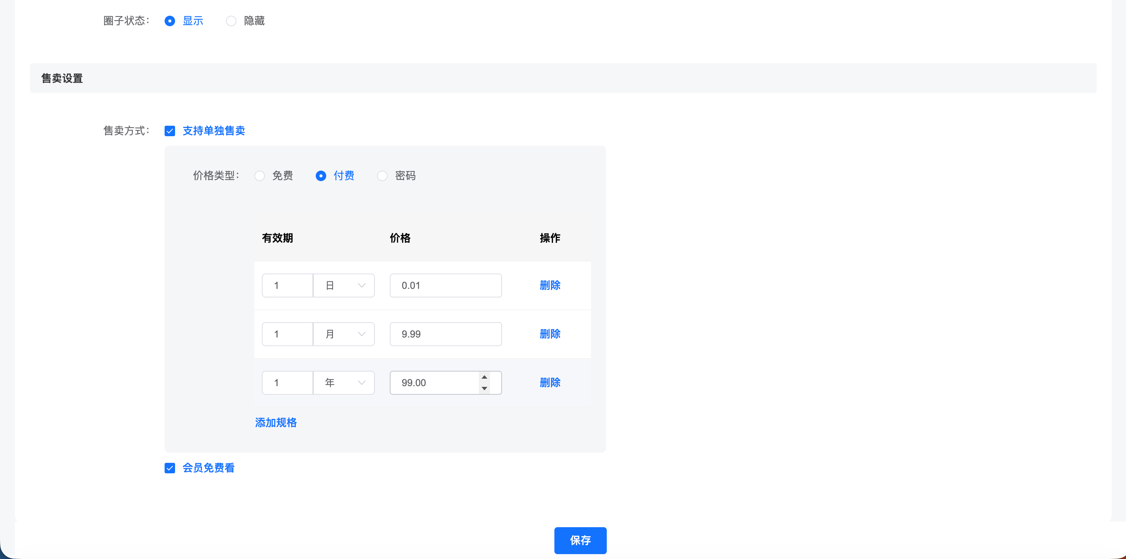The image size is (1126, 559).
Task: Decrease the 99.00 price with down arrow
Action: pyautogui.click(x=484, y=388)
